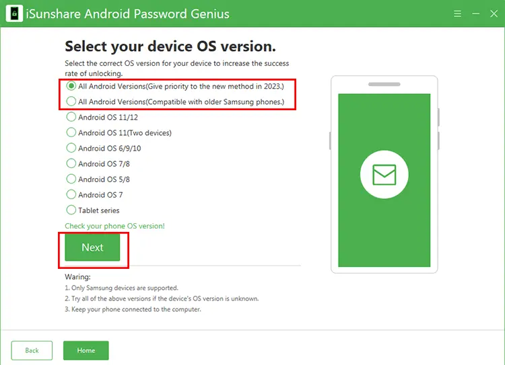The height and width of the screenshot is (365, 505).
Task: Return to Home screen button
Action: point(86,350)
